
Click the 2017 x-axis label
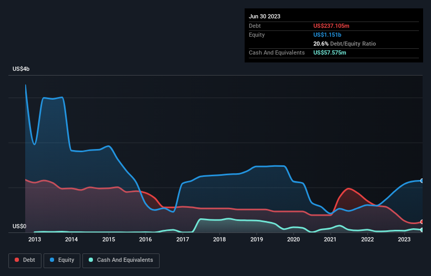point(183,239)
